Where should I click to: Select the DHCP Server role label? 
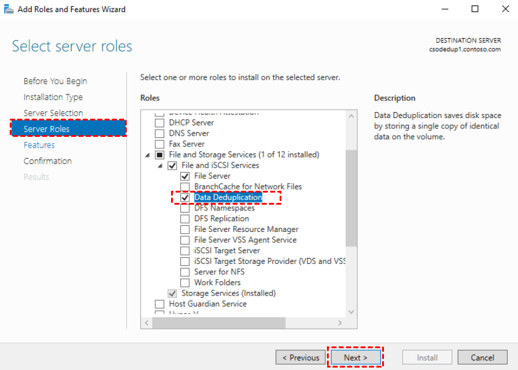pyautogui.click(x=191, y=123)
